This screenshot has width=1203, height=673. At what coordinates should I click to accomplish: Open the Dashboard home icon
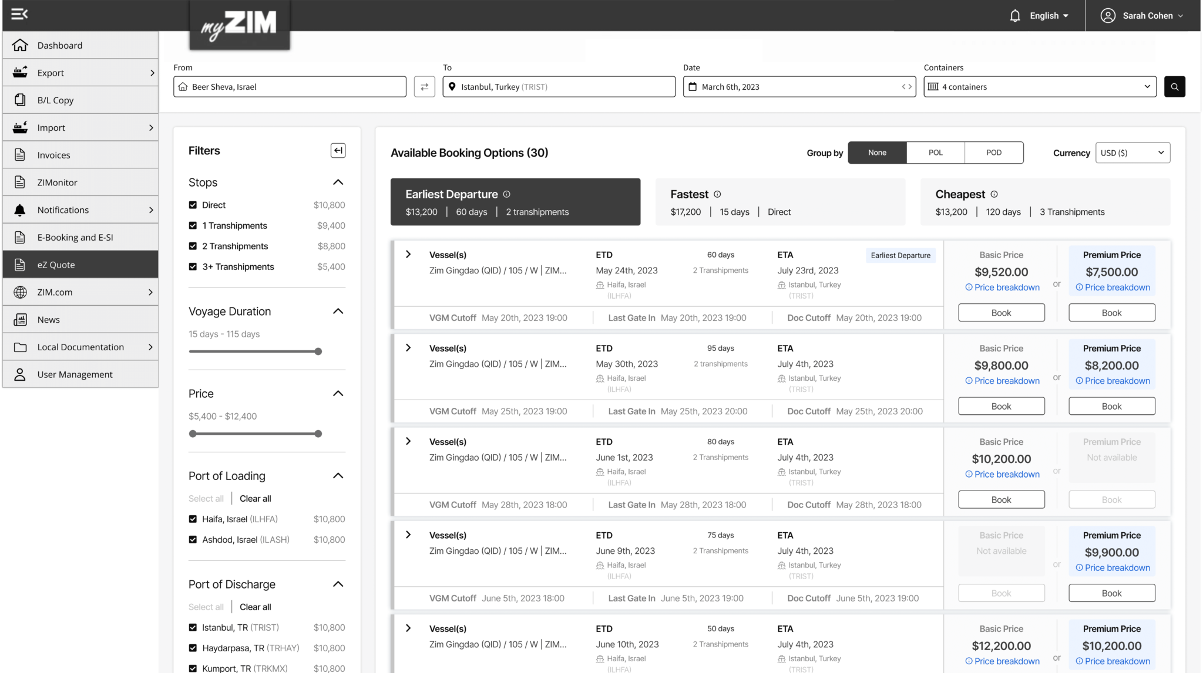click(20, 45)
